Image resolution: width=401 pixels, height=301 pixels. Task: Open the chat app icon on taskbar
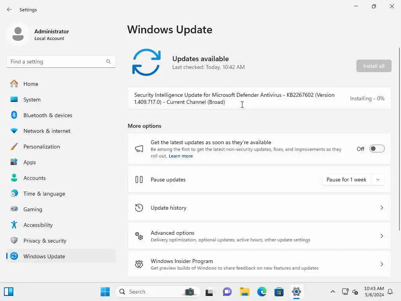[227, 292]
